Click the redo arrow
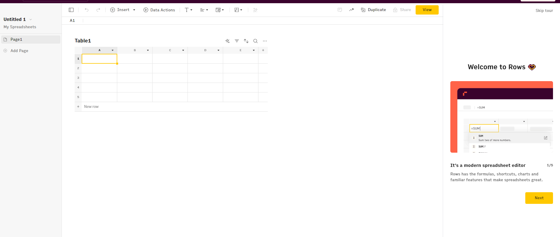The height and width of the screenshot is (237, 560). pos(98,10)
